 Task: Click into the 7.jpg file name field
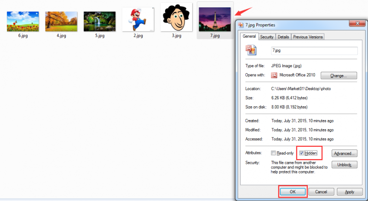[x=314, y=51]
